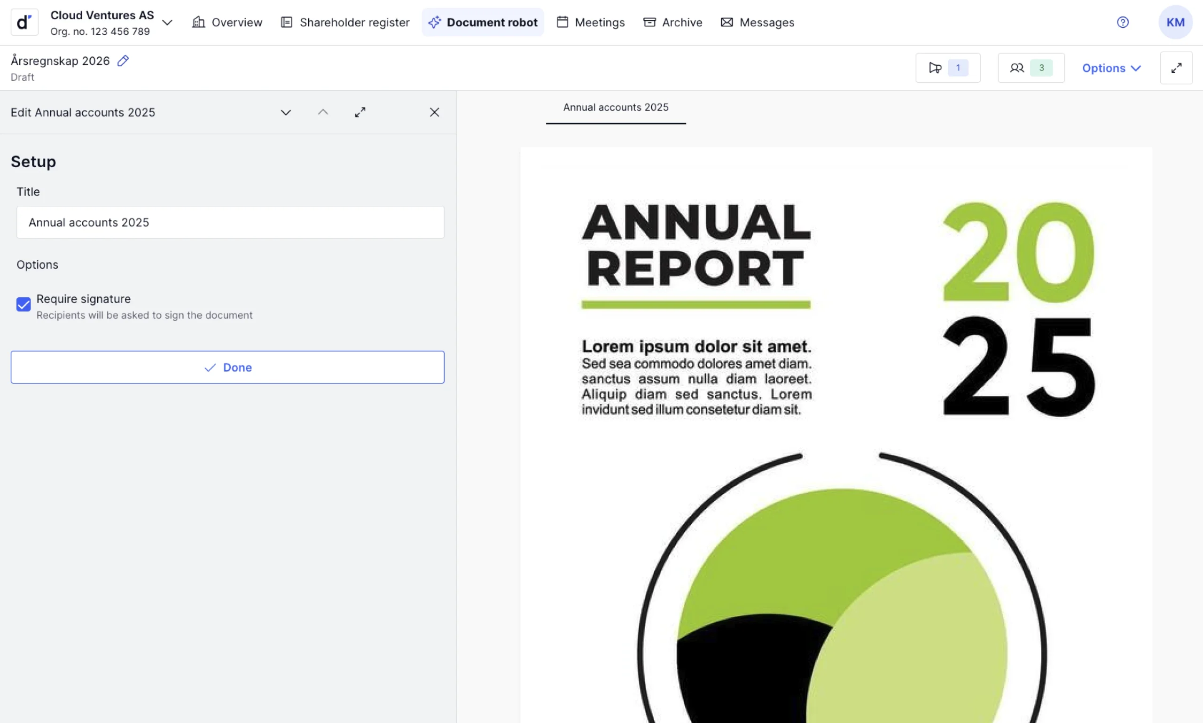1203x723 pixels.
Task: Uncheck the Require signature checkbox
Action: point(23,304)
